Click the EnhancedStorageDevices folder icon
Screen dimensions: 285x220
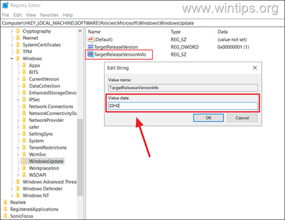click(x=24, y=93)
